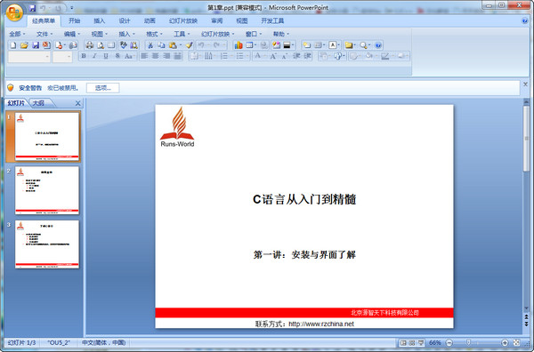Viewport: 534px width, 352px height.
Task: Click the 中文(简体，中国) language indicator
Action: (x=103, y=342)
